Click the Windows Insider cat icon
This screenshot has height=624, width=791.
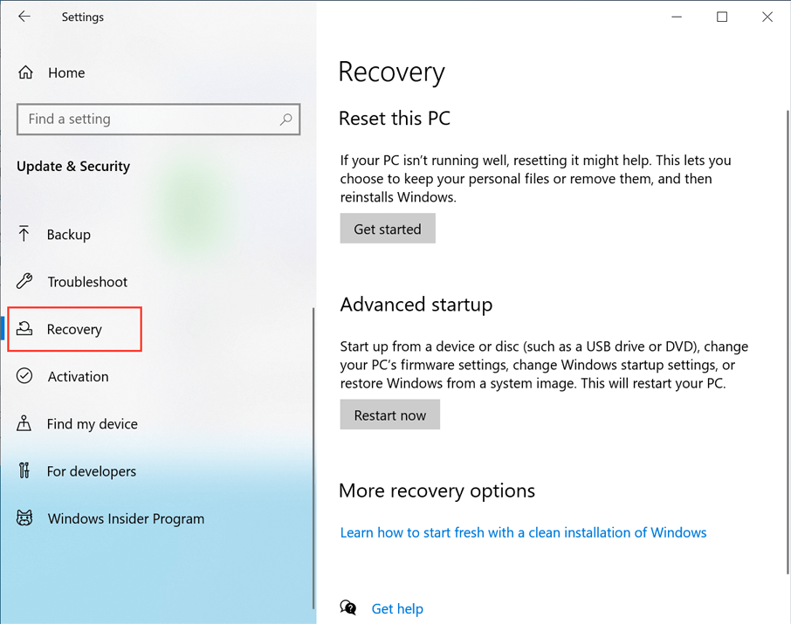(24, 518)
